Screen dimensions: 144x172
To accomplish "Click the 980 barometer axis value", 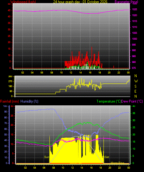I will pyautogui.click(x=134, y=62).
